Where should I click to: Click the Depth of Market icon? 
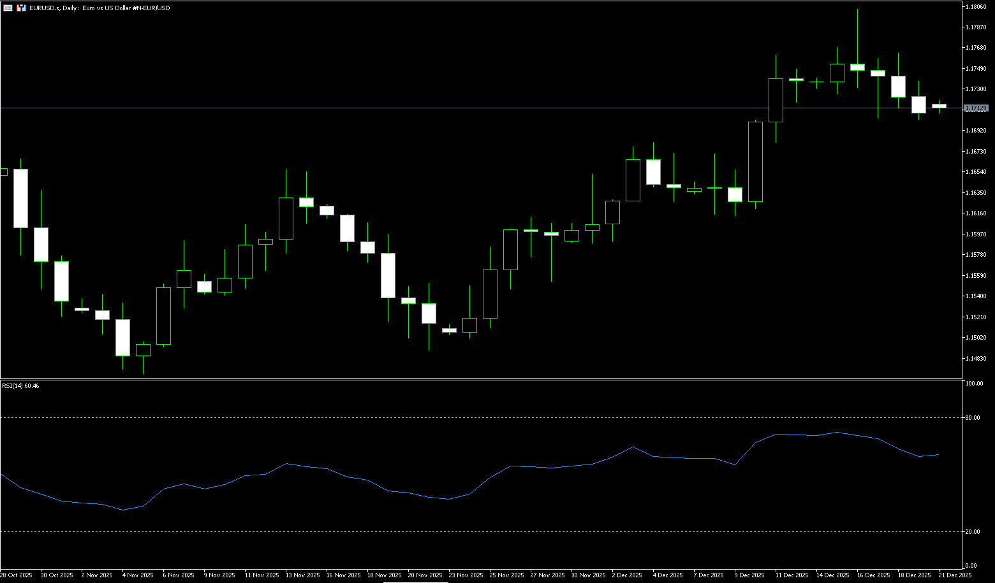point(21,8)
